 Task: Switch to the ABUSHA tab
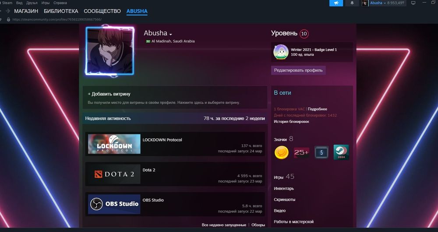pyautogui.click(x=137, y=11)
